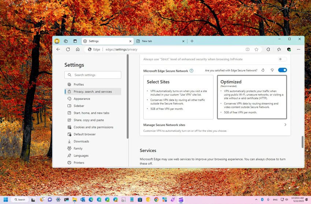311x204 pixels.
Task: Open the profile avatar icon
Action: pyautogui.click(x=57, y=41)
